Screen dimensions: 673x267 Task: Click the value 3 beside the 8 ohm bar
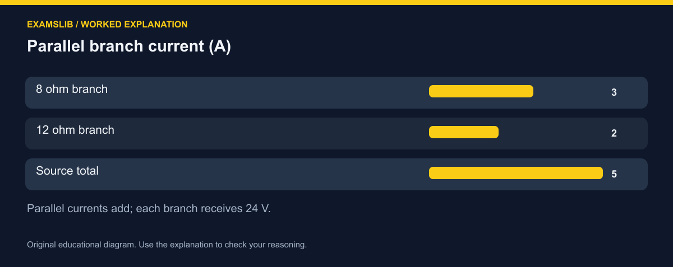[x=614, y=92]
